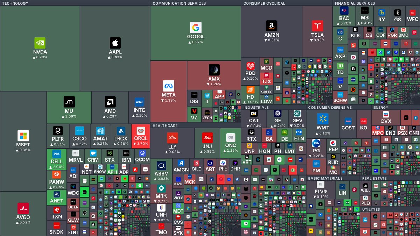
Task: Select the JNJ J&J logo
Action: [x=207, y=138]
